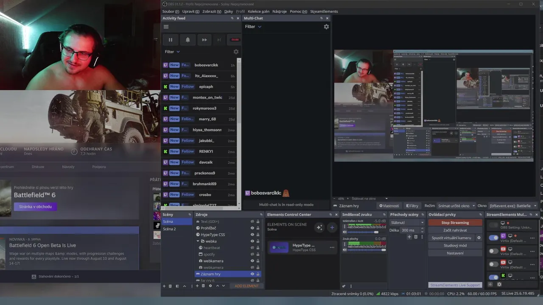This screenshot has height=305, width=543.
Task: Open the Doky menu
Action: [x=229, y=11]
